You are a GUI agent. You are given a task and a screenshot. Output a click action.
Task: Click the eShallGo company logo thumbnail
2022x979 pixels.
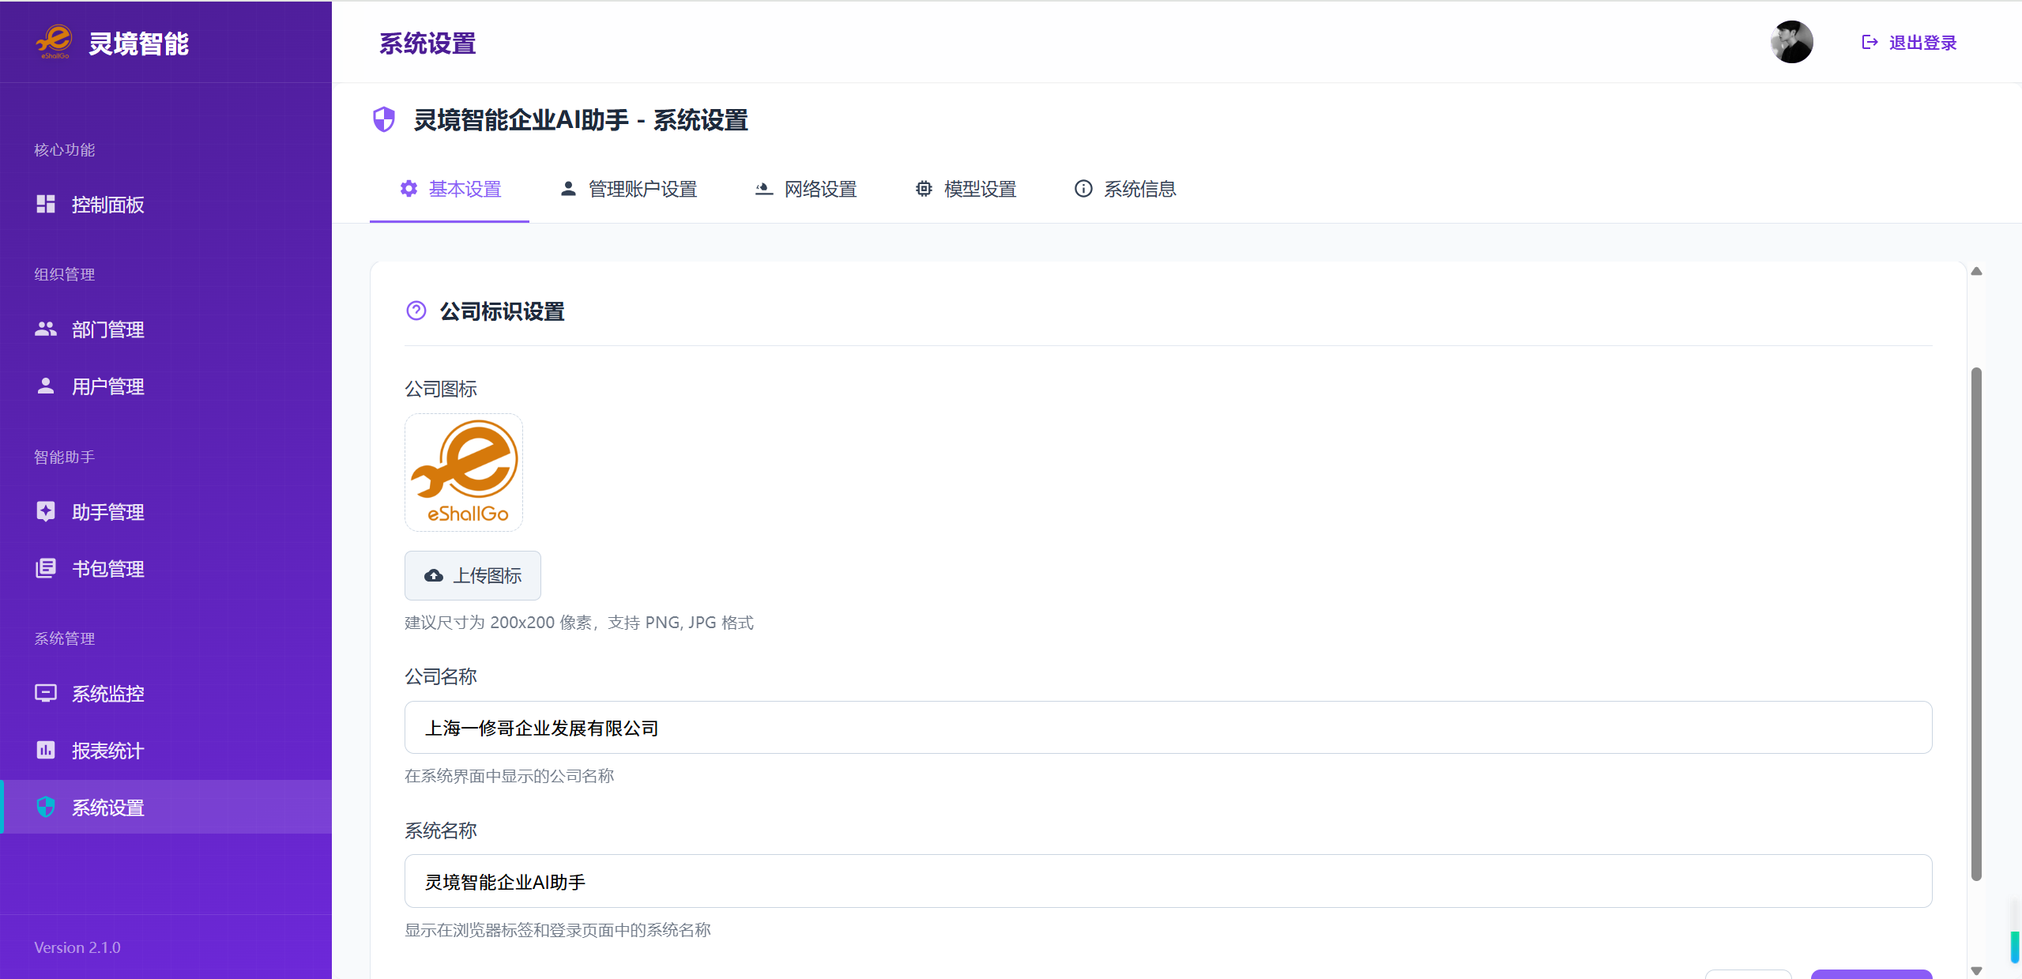point(464,473)
